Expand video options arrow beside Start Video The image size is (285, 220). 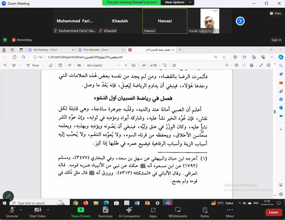pos(48,210)
